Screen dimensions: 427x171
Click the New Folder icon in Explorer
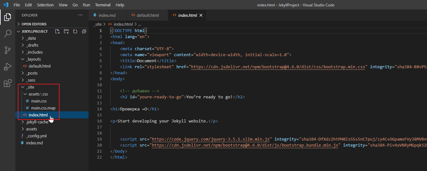(66, 31)
